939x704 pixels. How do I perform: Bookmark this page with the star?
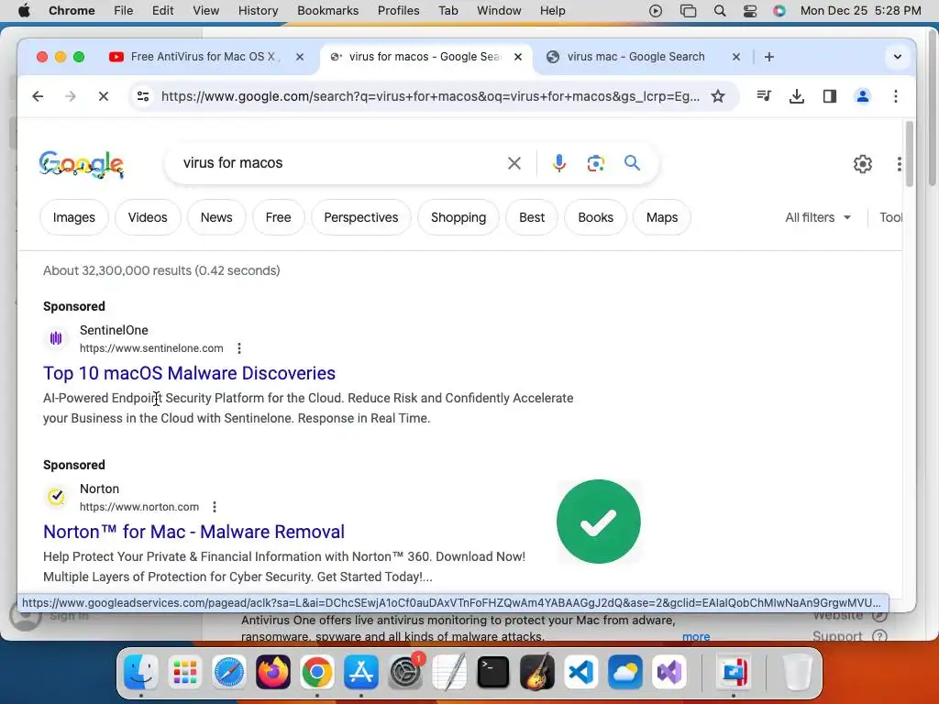717,96
